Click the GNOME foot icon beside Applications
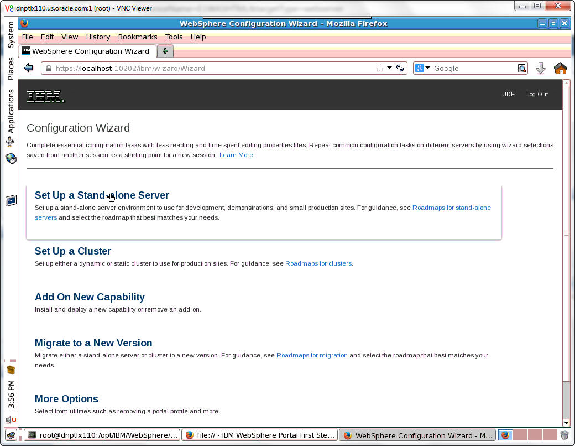 [11, 142]
